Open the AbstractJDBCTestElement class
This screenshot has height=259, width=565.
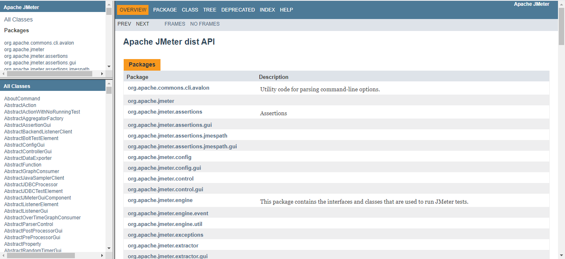pyautogui.click(x=34, y=191)
